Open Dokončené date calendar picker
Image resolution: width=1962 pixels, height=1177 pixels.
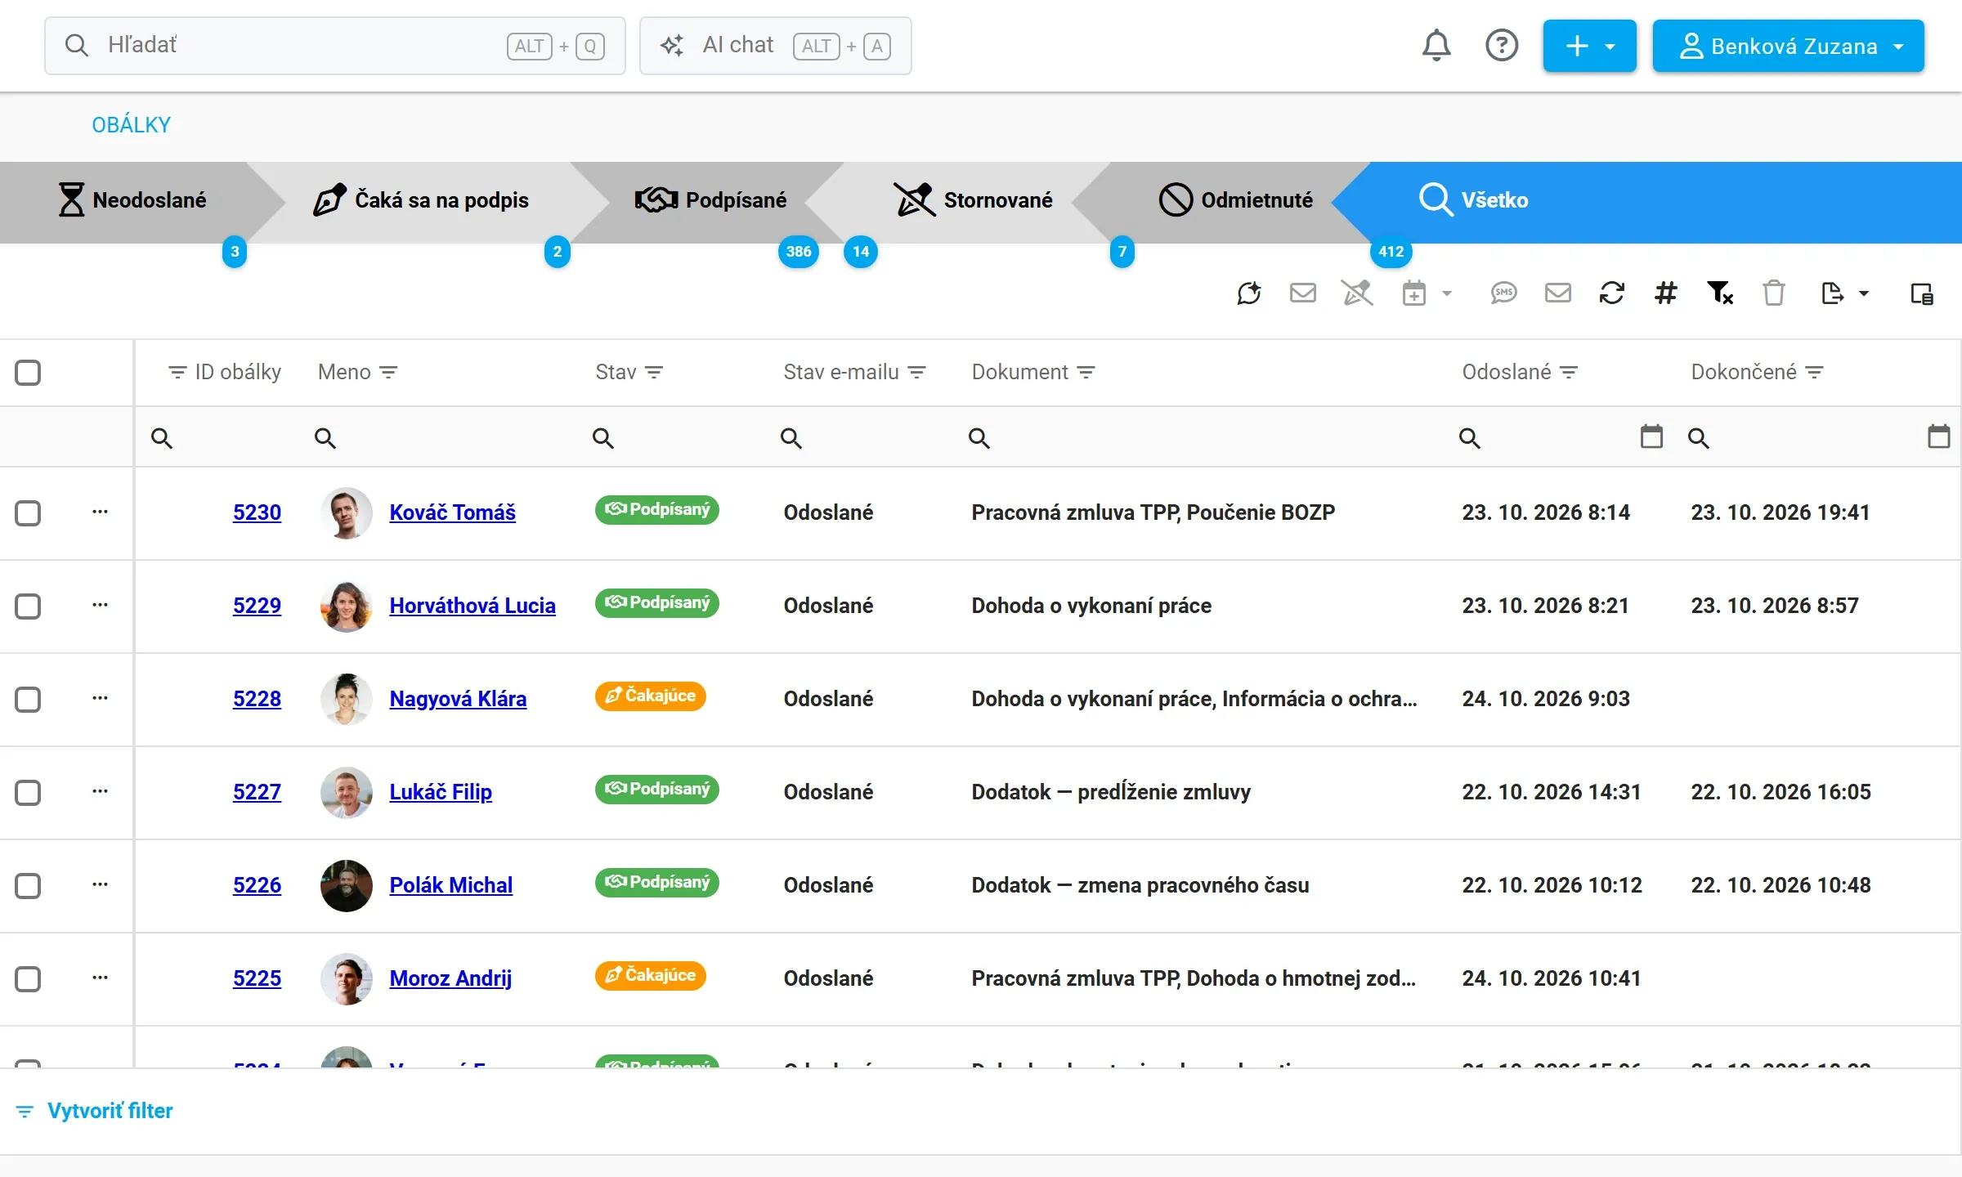coord(1939,436)
